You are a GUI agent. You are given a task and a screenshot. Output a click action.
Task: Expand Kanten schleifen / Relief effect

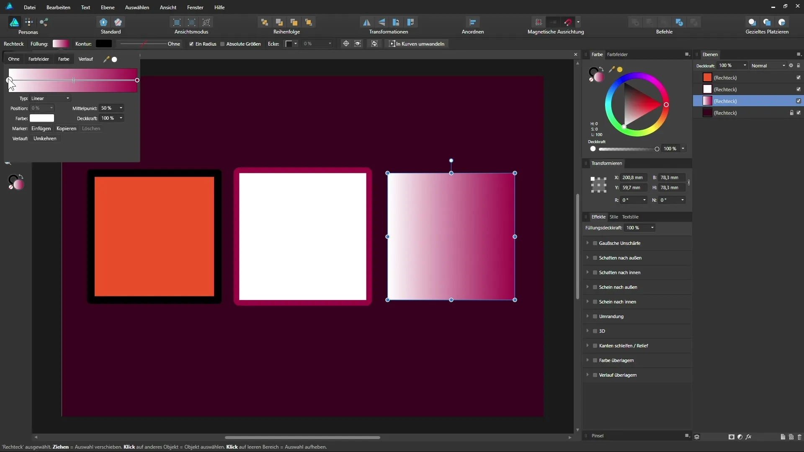point(588,346)
